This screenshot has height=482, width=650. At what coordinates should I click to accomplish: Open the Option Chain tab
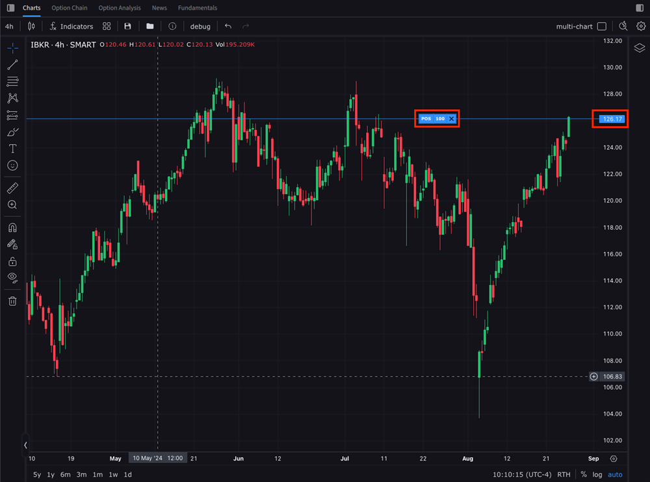coord(70,7)
